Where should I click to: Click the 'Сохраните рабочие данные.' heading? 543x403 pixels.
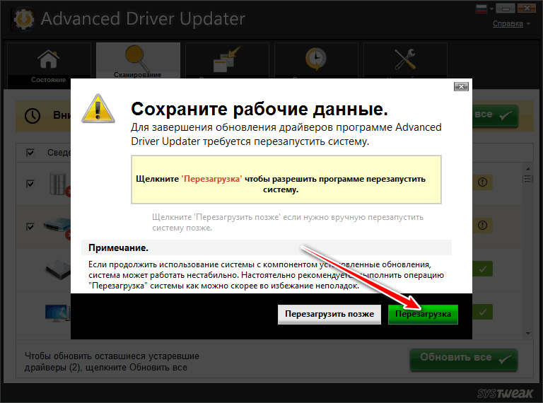[259, 109]
